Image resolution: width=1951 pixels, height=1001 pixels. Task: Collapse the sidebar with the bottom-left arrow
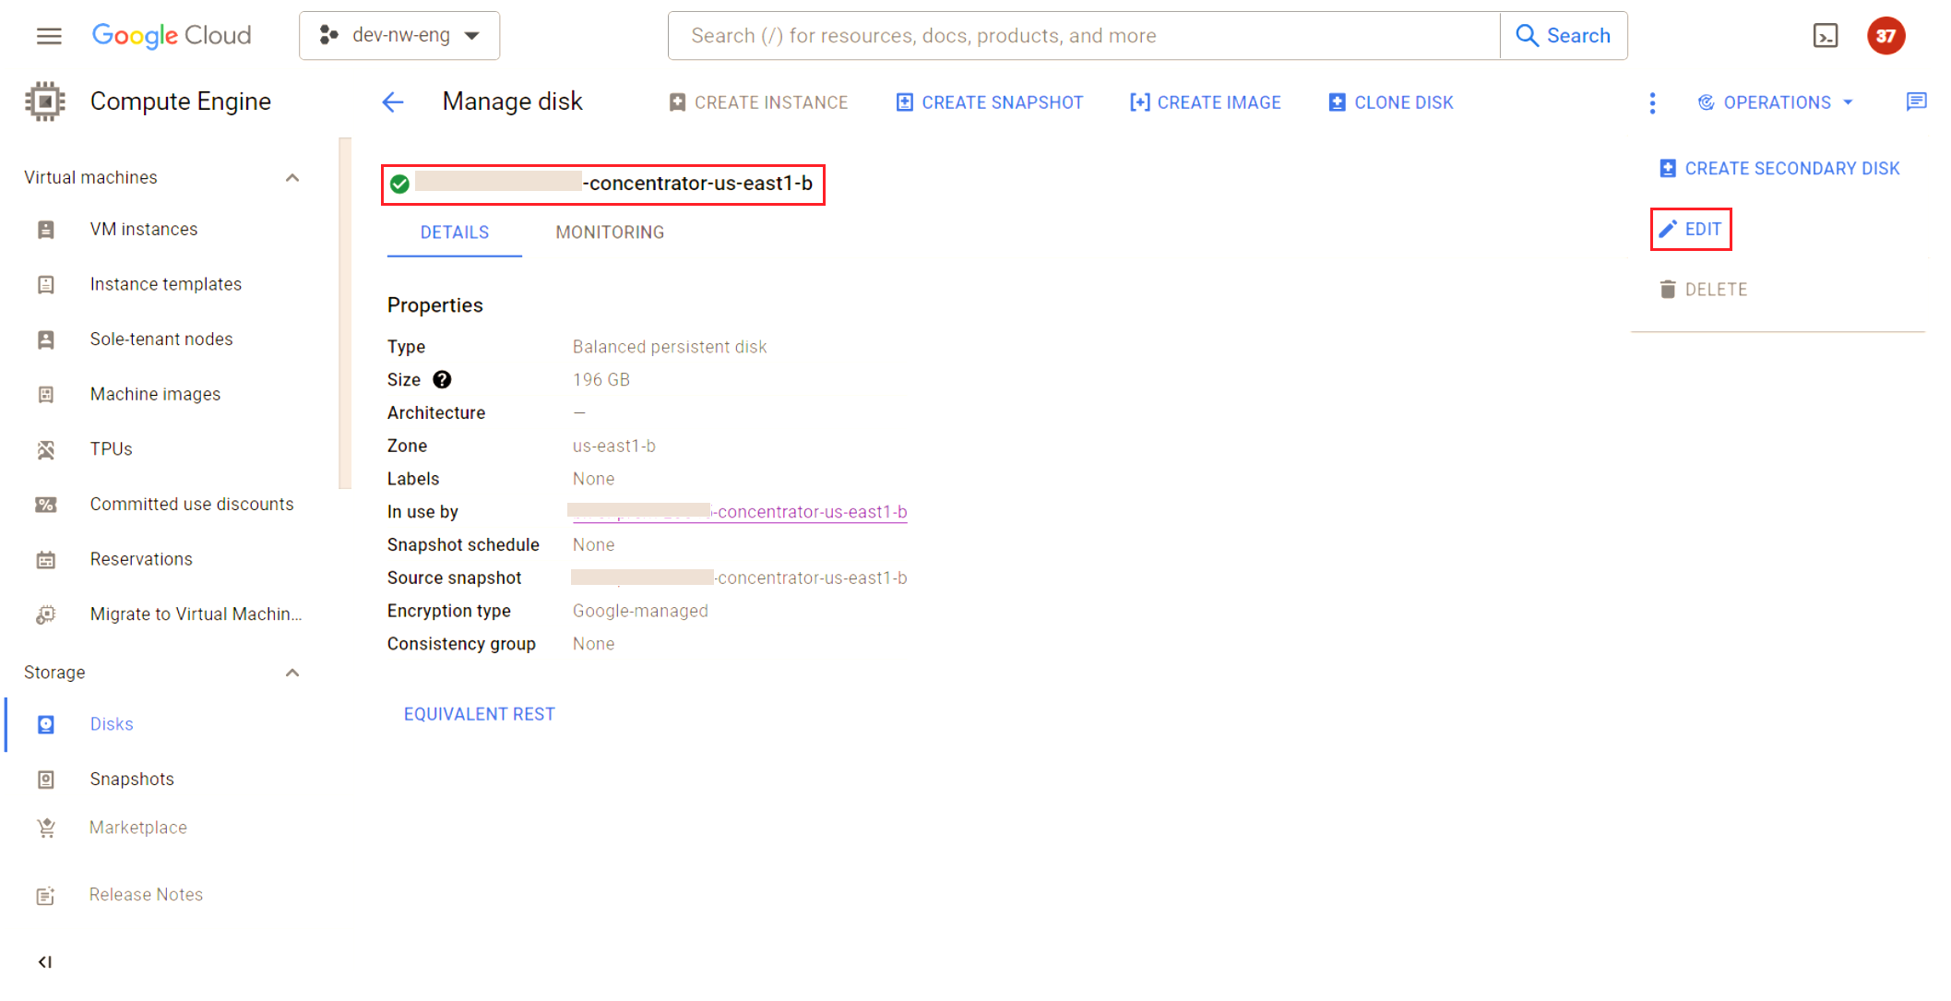point(45,962)
